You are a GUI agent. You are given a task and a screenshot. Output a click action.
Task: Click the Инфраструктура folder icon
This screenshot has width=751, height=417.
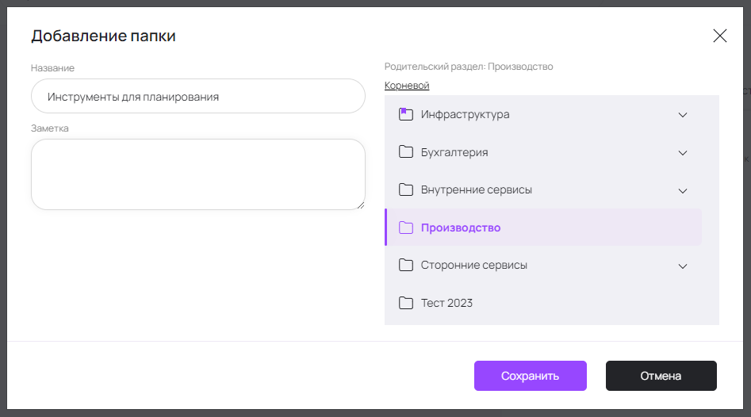coord(406,114)
